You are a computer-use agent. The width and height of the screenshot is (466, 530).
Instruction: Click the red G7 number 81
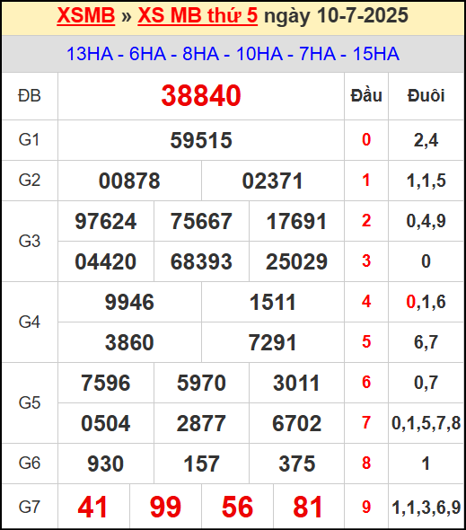307,507
